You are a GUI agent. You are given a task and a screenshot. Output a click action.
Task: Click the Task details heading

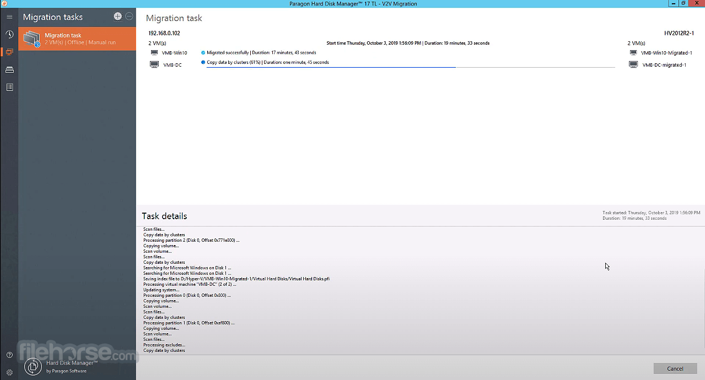point(164,216)
